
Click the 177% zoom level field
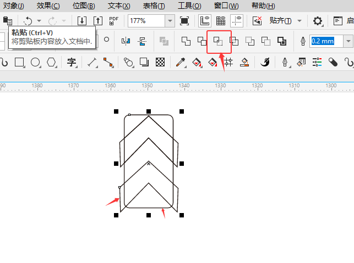(x=146, y=21)
